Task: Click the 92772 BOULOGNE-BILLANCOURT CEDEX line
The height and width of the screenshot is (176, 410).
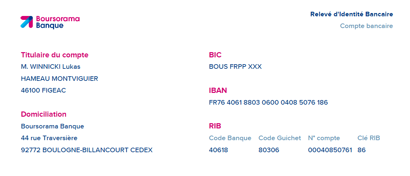Action: (x=87, y=150)
